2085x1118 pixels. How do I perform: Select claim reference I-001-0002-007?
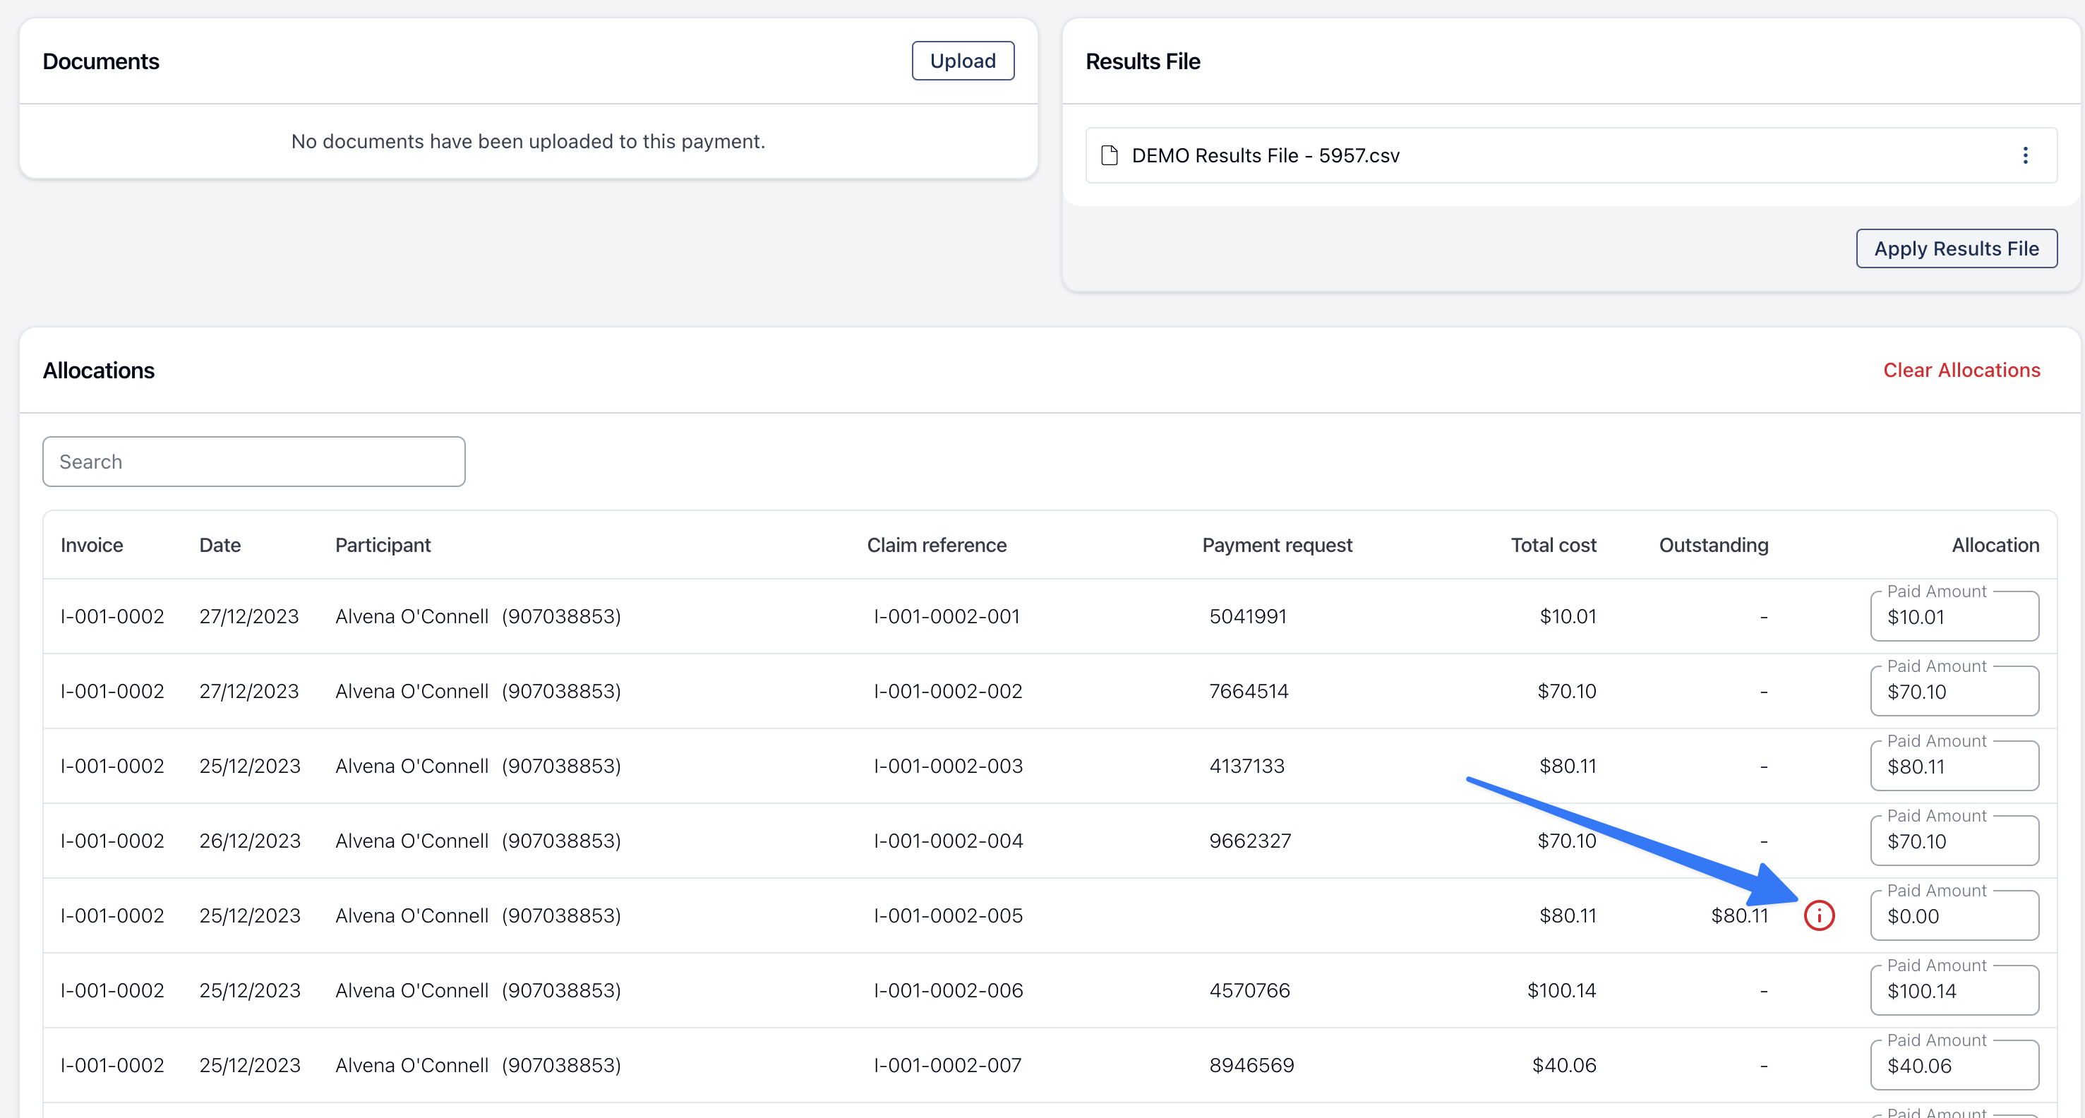[947, 1065]
